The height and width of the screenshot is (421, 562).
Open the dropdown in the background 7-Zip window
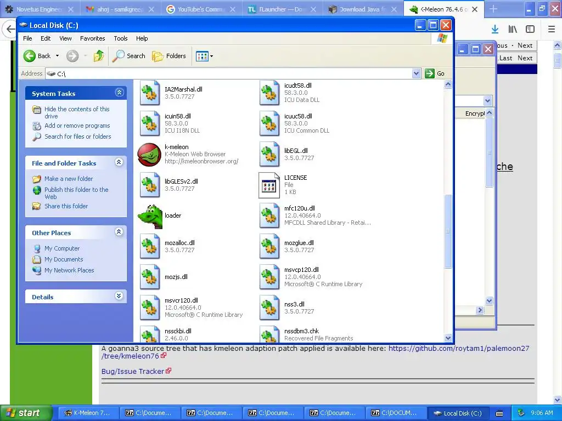point(487,101)
